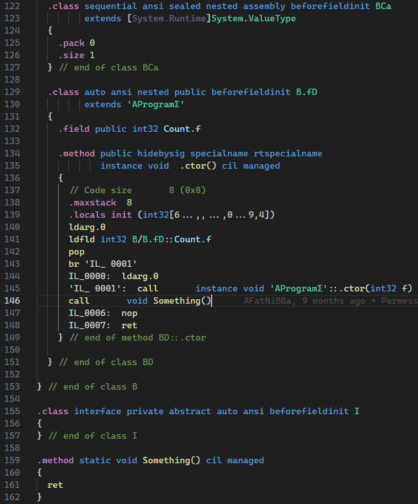Click line number 146 in the gutter
The width and height of the screenshot is (418, 504).
click(x=12, y=301)
